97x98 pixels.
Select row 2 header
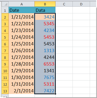(5, 17)
